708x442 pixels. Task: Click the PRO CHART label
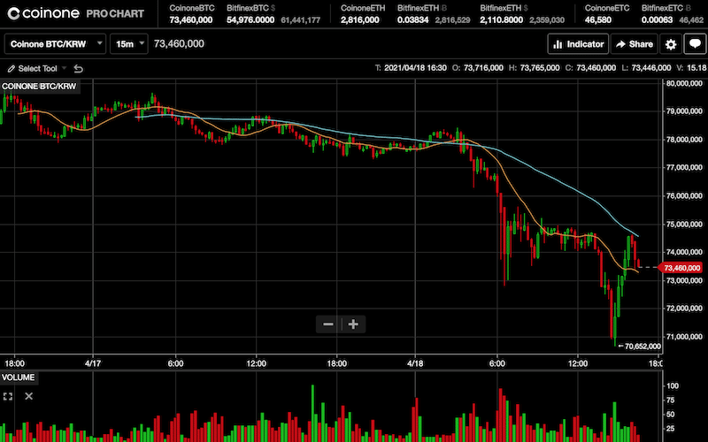pos(115,13)
